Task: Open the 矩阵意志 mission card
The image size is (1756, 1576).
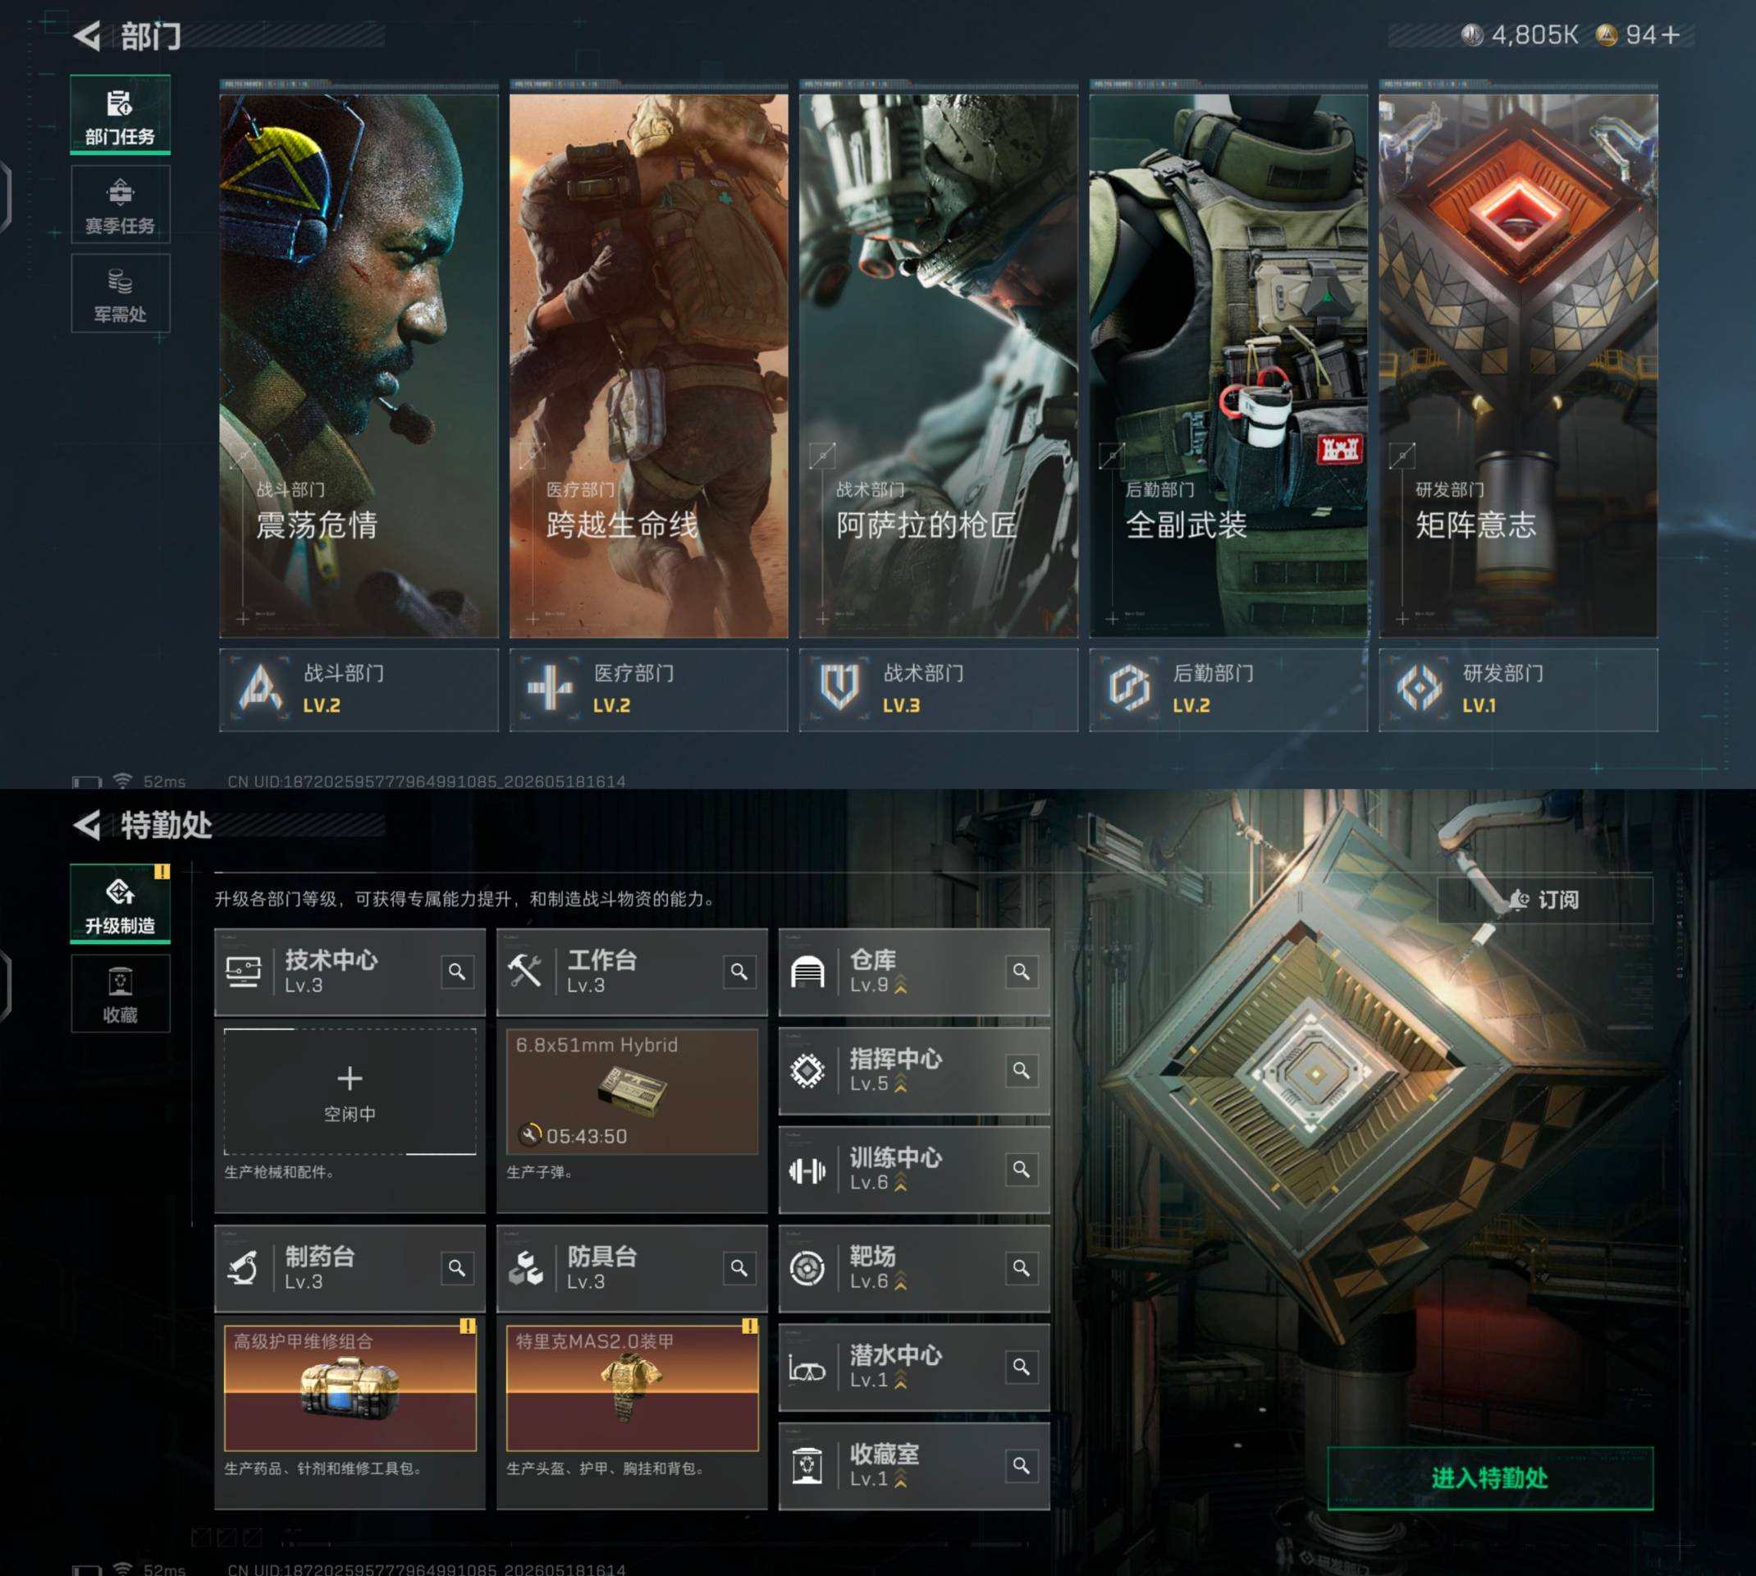Action: pyautogui.click(x=1519, y=365)
